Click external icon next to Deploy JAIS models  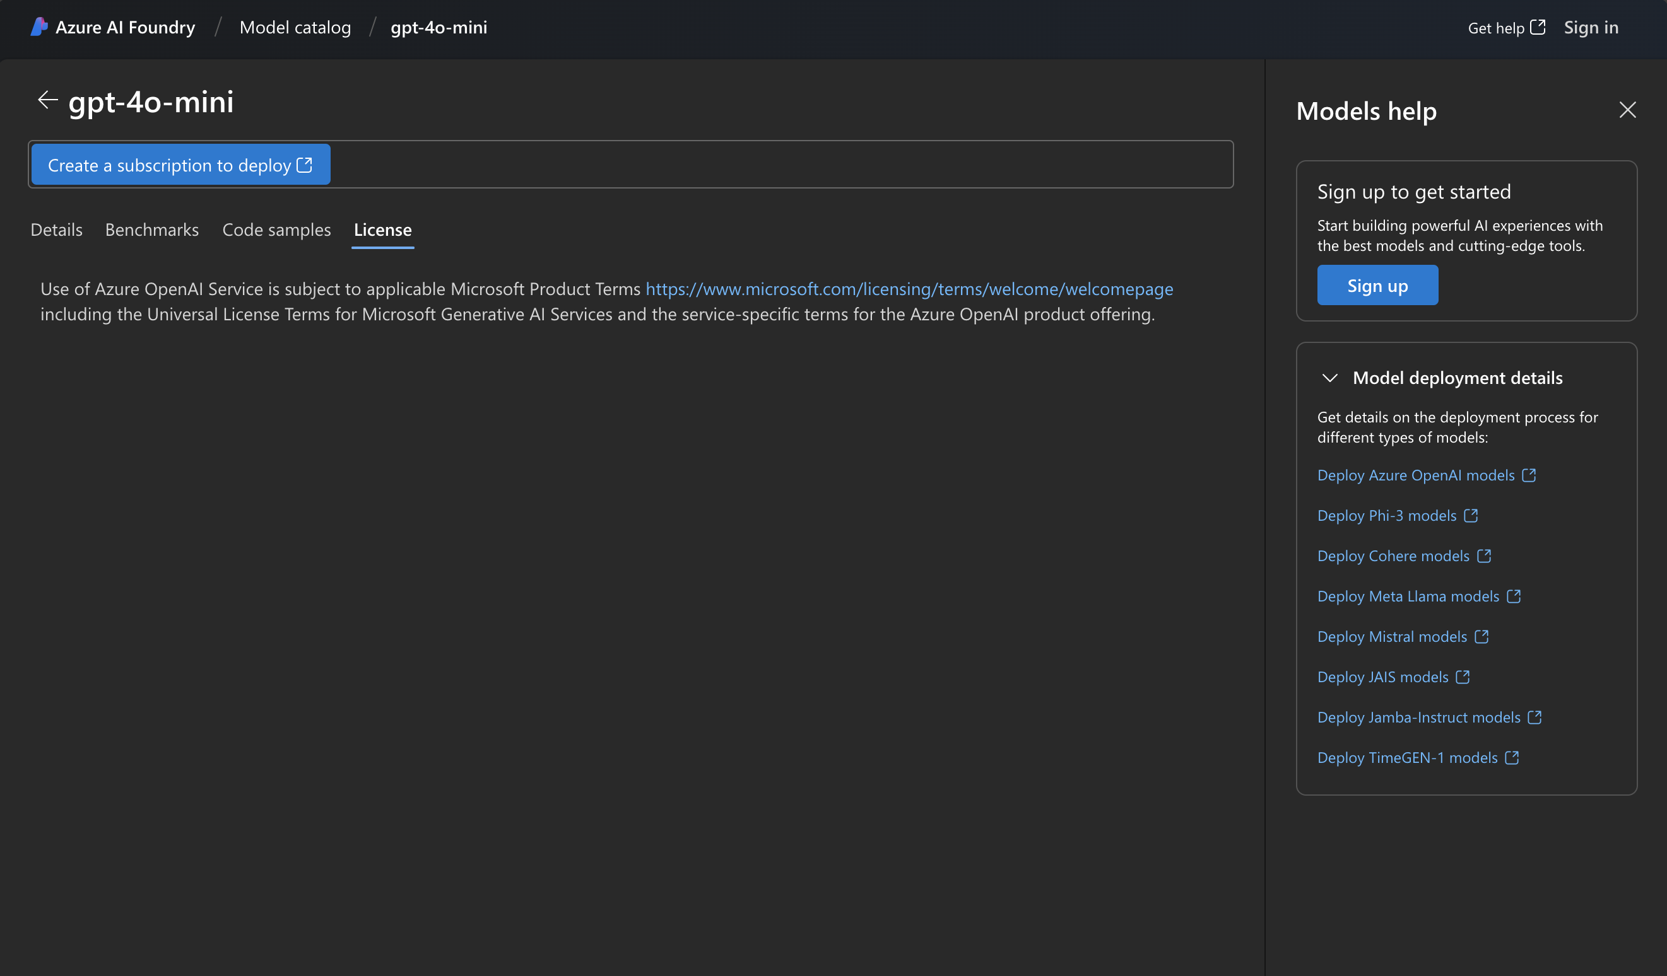pyautogui.click(x=1463, y=677)
